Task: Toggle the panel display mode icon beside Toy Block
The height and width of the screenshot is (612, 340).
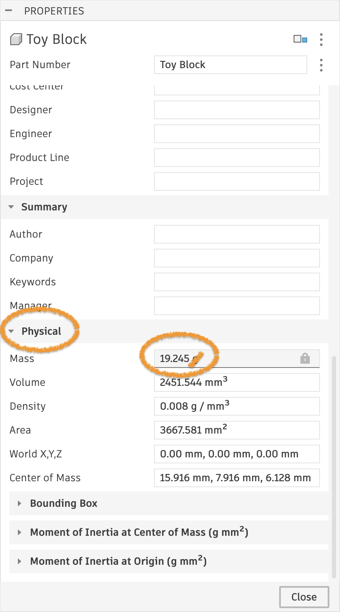Action: 300,40
